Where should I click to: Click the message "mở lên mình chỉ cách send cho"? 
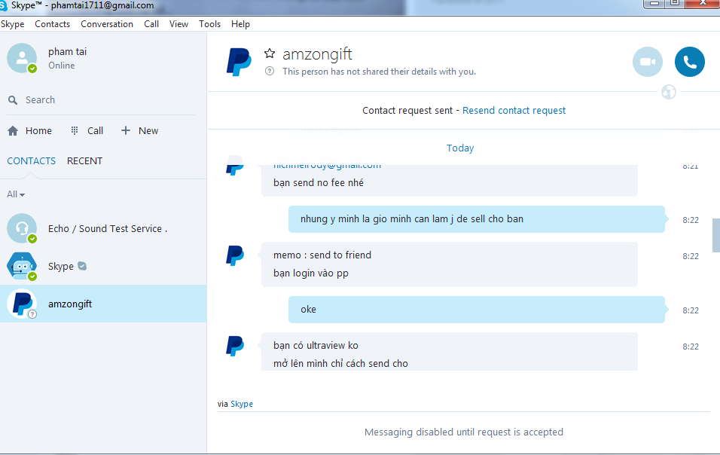(340, 364)
